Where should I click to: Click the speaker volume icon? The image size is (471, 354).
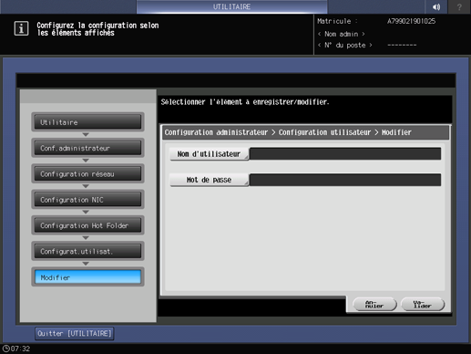point(436,6)
